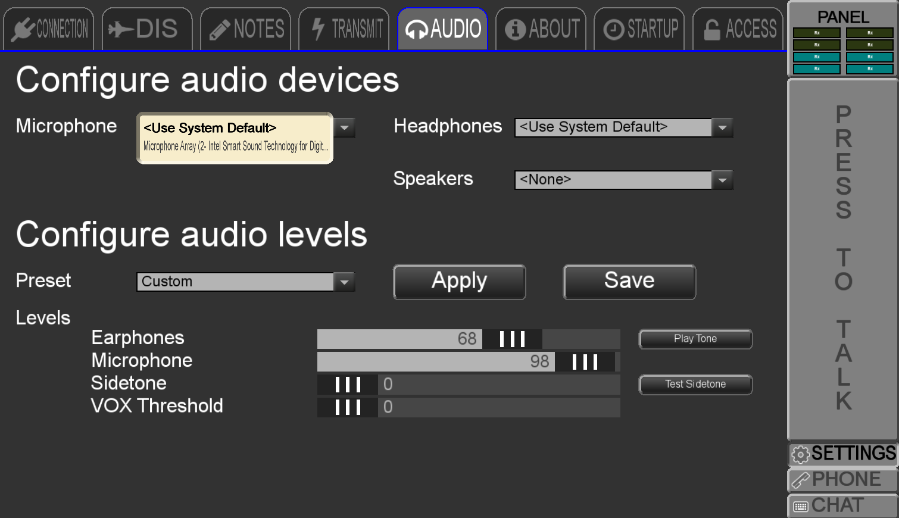Click the Configure audio levels heading
Screen dimensions: 899x518
[x=191, y=234]
